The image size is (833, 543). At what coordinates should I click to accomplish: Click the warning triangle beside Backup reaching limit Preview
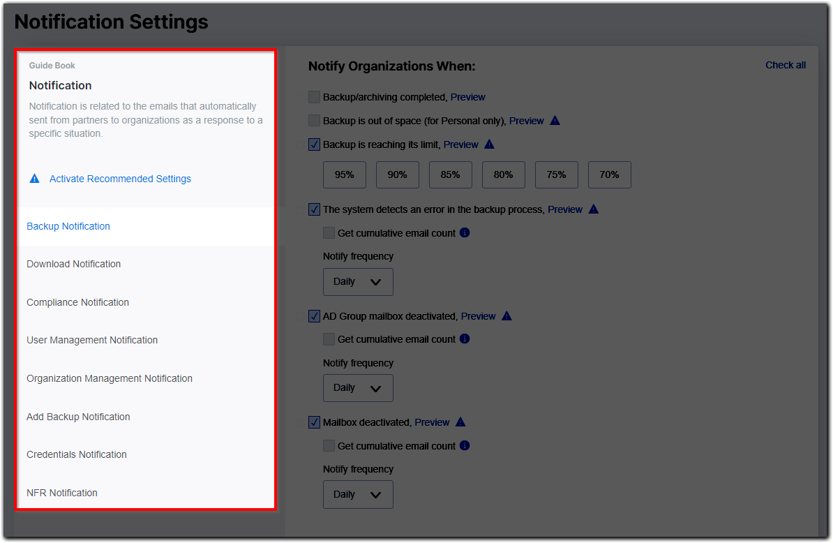[489, 144]
